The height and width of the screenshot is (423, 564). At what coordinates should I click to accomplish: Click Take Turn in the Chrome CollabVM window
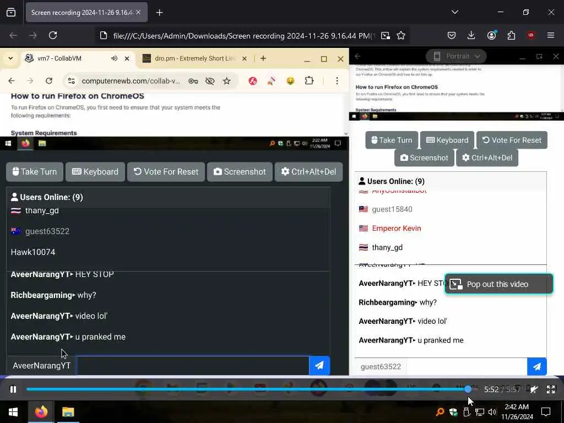(35, 172)
